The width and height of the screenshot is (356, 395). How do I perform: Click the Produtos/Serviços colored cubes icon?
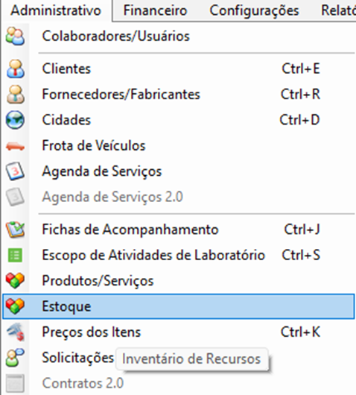click(15, 280)
